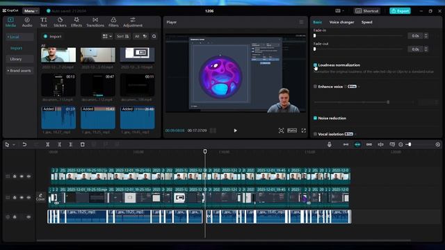Open the Transitions tab
The image size is (445, 250).
[x=95, y=22]
